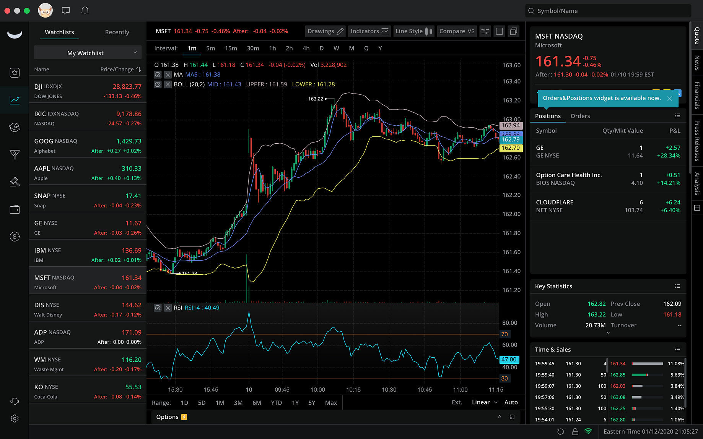This screenshot has height=439, width=703.
Task: Open the Drawings tools dropdown
Action: pos(325,31)
